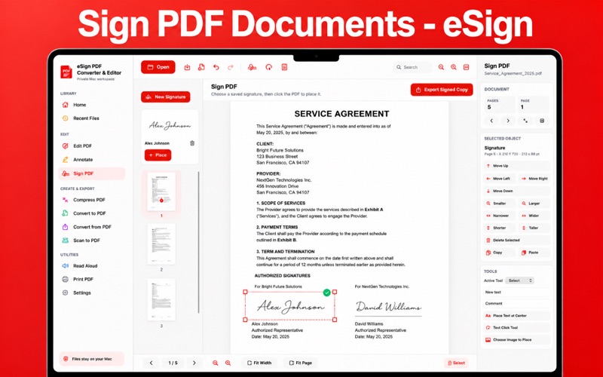Next page arrow in the Document panel

[508, 121]
